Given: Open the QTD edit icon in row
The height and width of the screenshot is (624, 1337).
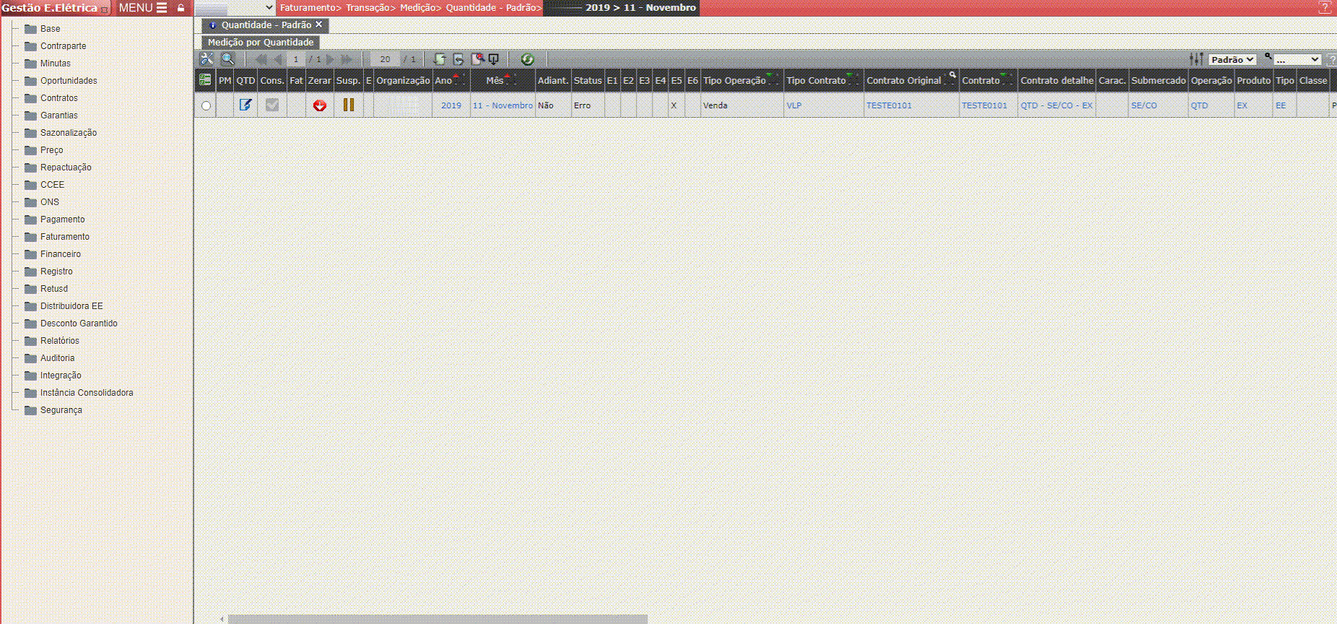Looking at the screenshot, I should click(245, 105).
